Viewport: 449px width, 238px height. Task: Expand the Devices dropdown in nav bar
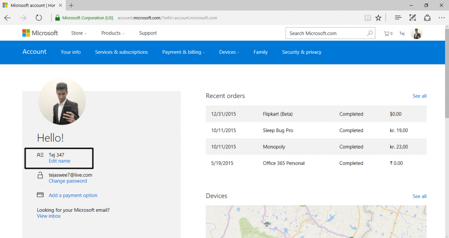click(x=229, y=52)
